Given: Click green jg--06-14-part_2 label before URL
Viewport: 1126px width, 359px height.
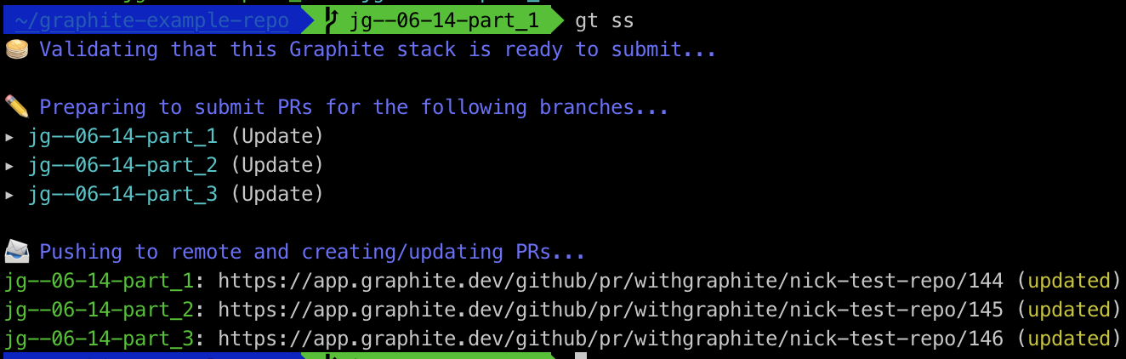Looking at the screenshot, I should tap(99, 310).
